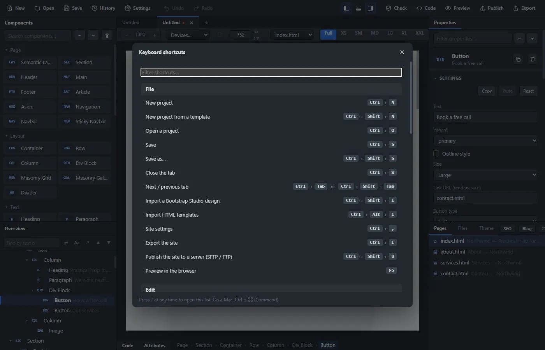Click the shortcuts dialog scrollbar
545x350 pixels.
pos(411,98)
